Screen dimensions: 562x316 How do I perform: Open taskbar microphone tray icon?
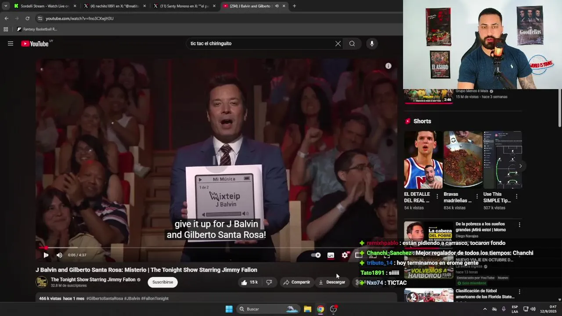click(504, 309)
